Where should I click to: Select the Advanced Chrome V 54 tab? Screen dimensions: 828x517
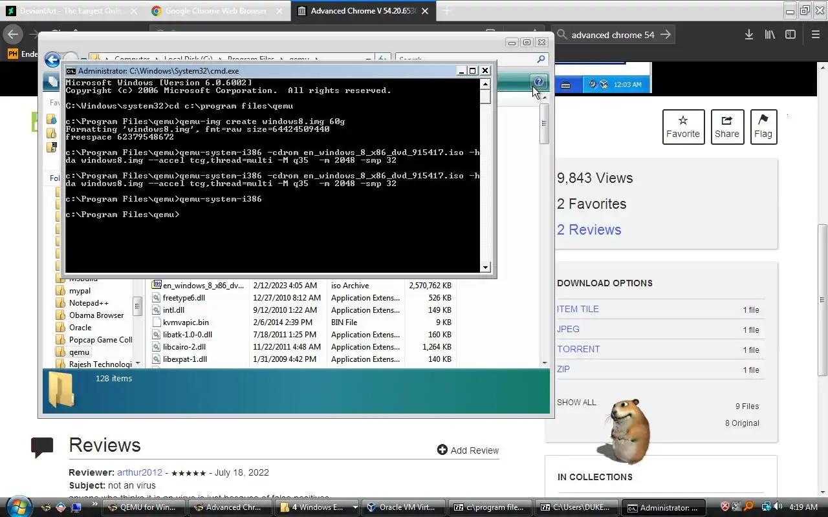(x=363, y=11)
